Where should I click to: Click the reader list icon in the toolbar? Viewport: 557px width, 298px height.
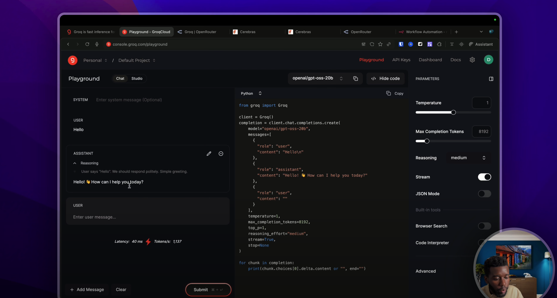click(x=452, y=44)
